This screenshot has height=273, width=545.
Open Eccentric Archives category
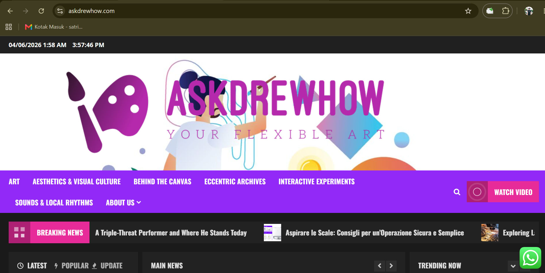235,182
